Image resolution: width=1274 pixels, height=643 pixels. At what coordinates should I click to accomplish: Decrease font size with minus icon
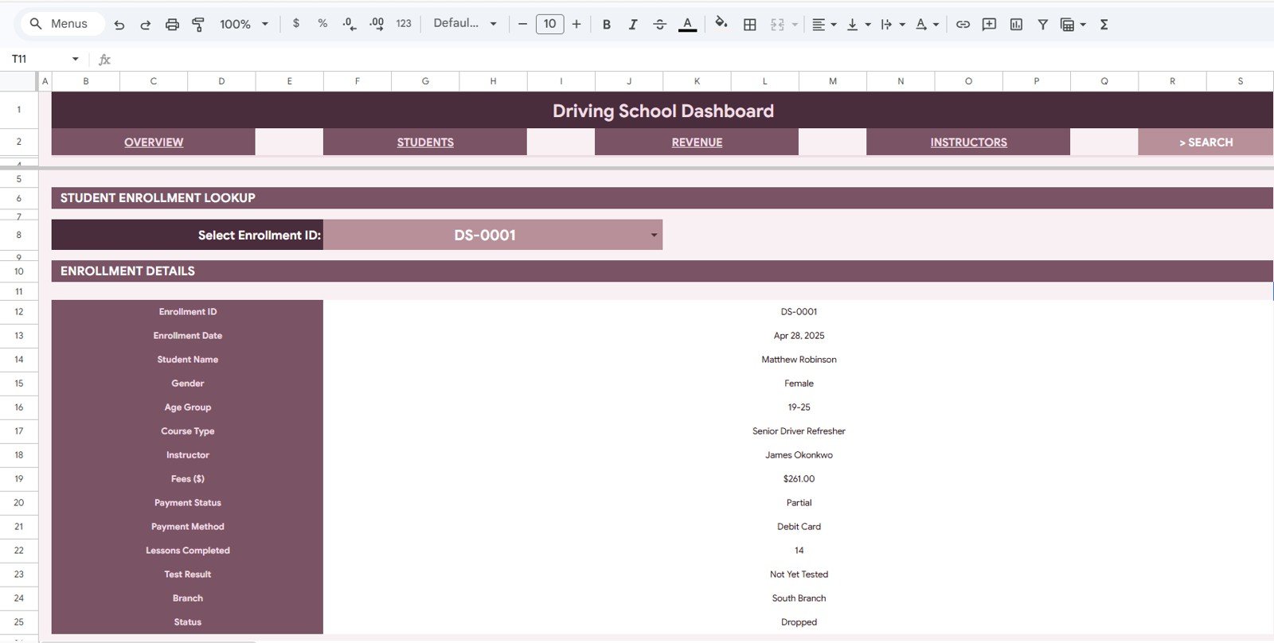coord(522,24)
